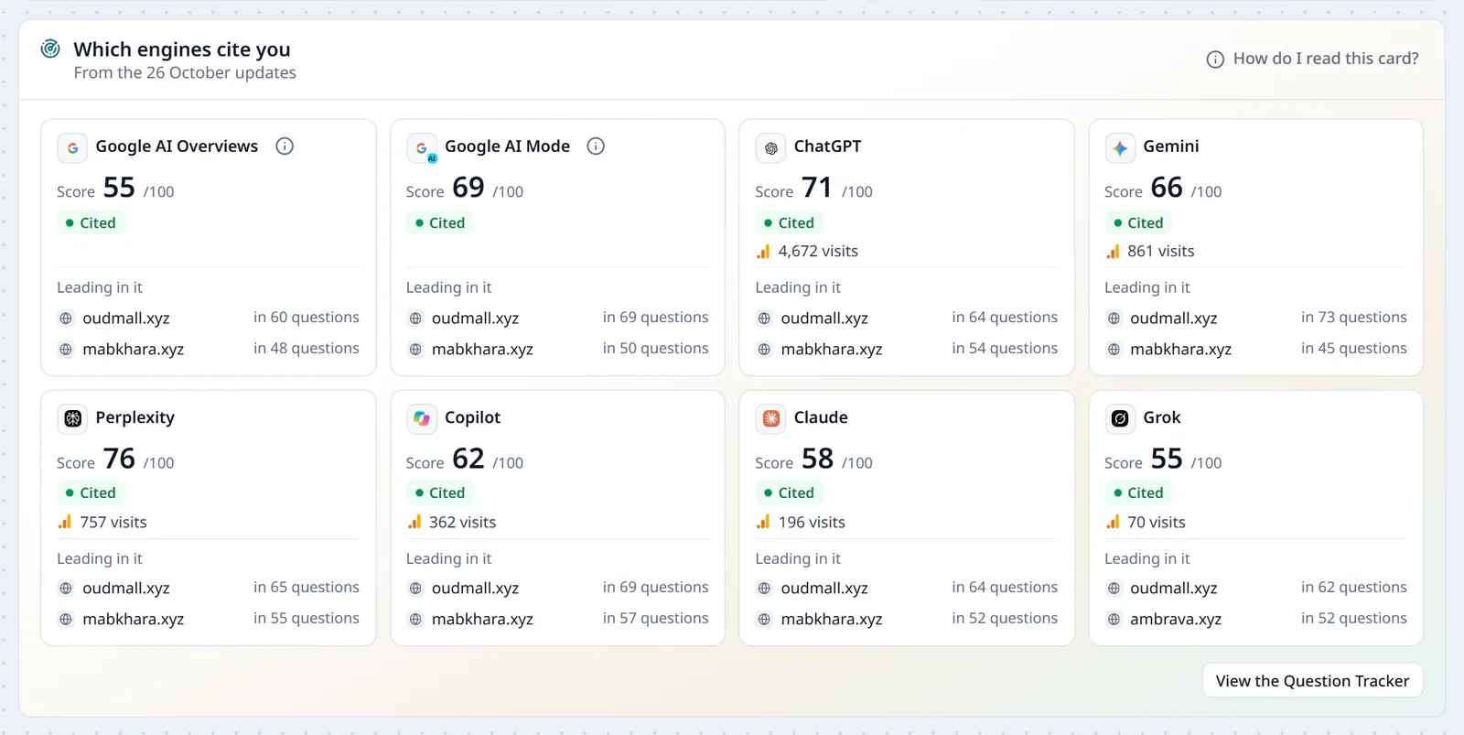Click the Perplexity card title
This screenshot has height=735, width=1464.
[x=135, y=417]
